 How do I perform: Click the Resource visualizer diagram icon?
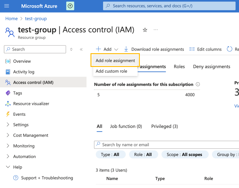[x=8, y=104]
